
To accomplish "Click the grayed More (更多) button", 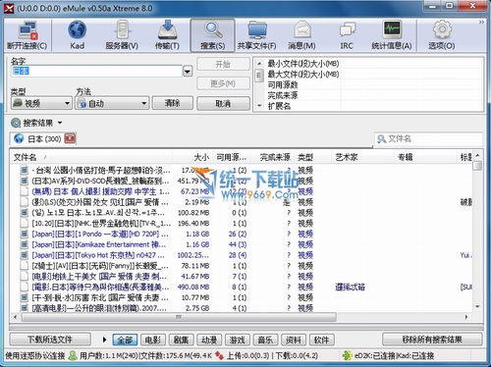I will point(223,83).
